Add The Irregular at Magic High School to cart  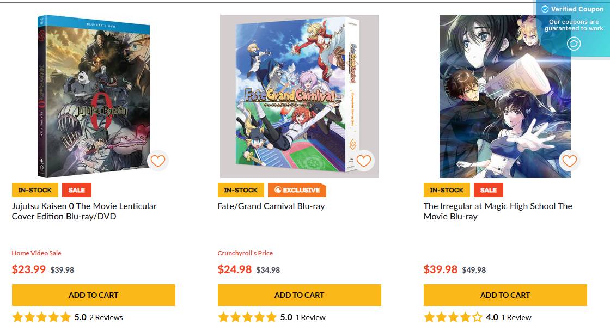[x=505, y=295]
